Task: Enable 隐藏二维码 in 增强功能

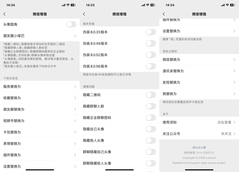Action: pos(151,95)
